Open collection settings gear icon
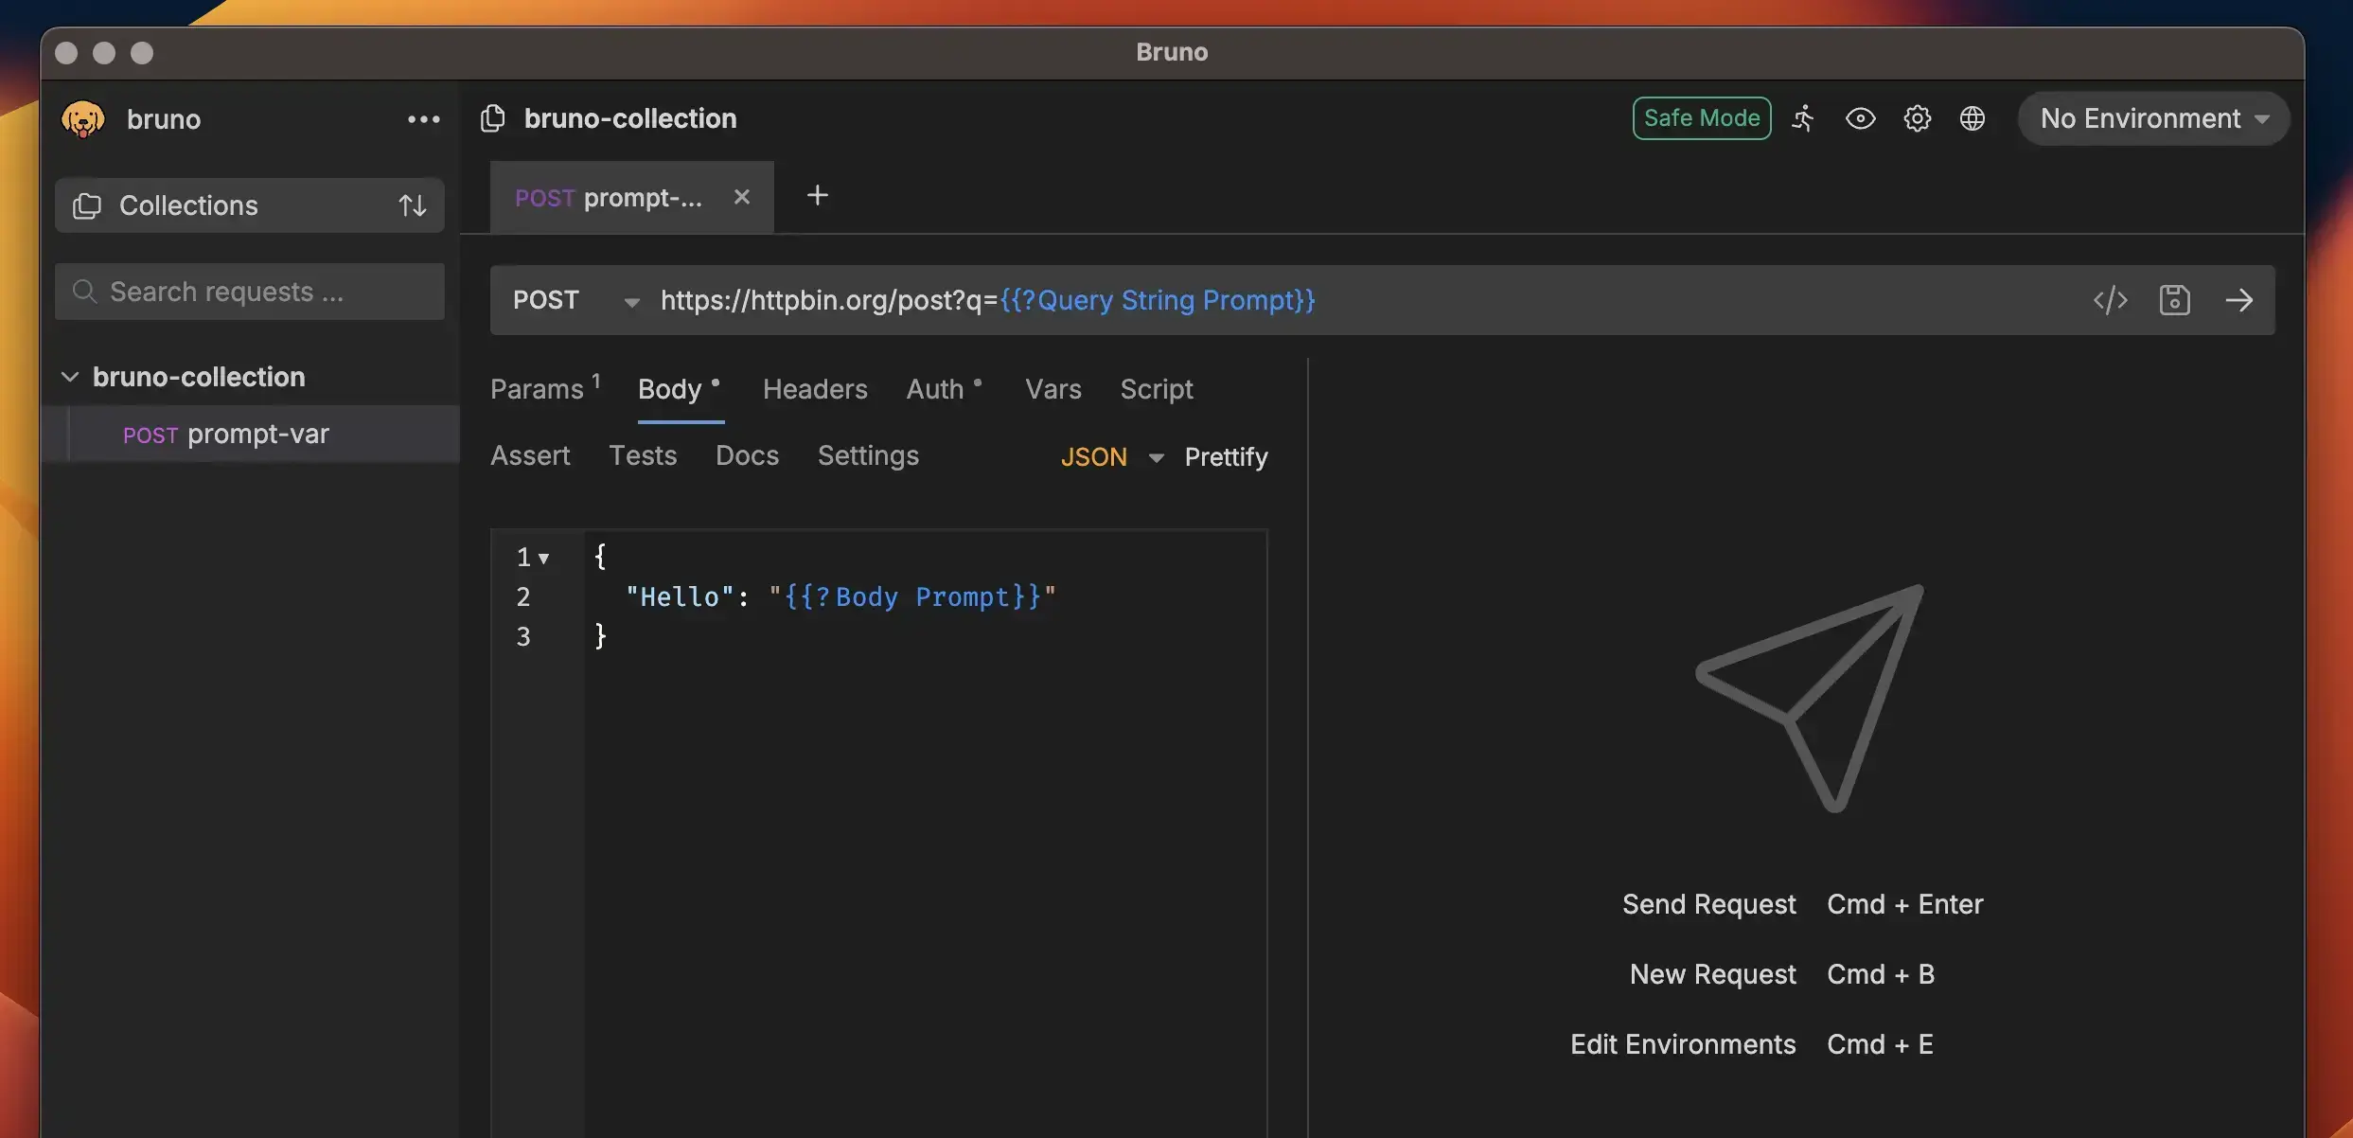The image size is (2353, 1138). [x=1917, y=118]
